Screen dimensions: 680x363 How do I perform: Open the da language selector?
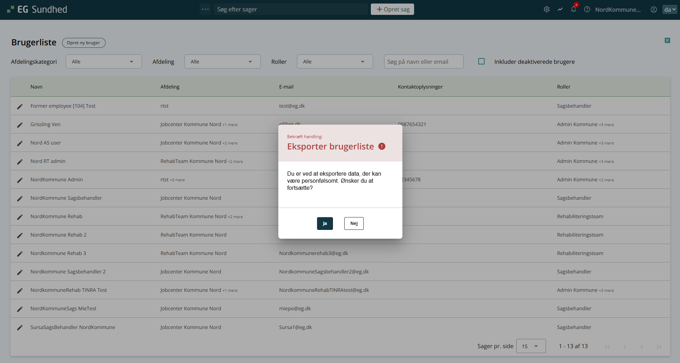click(670, 10)
